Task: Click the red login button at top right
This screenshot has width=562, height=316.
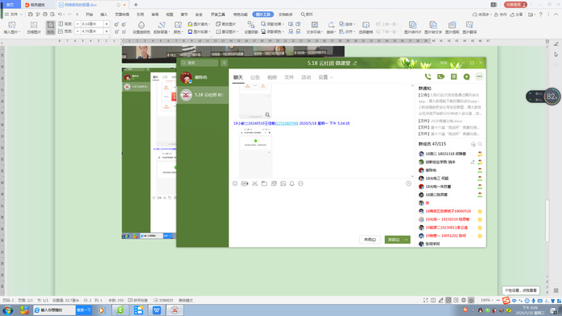Action: (x=515, y=5)
